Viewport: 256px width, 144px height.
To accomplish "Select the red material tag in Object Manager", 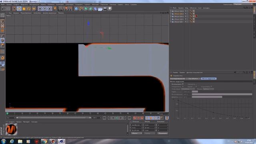I will [x=196, y=16].
